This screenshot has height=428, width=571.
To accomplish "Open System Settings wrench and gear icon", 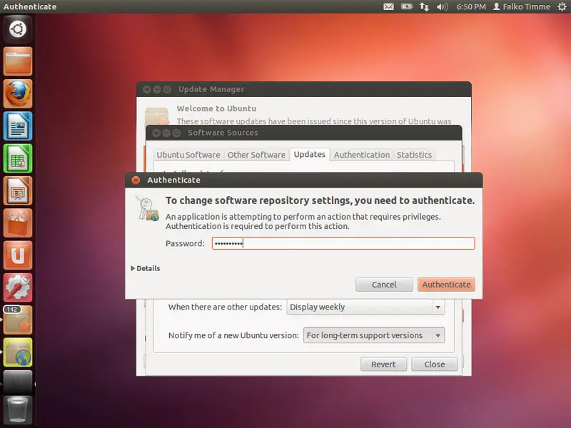I will 17,287.
